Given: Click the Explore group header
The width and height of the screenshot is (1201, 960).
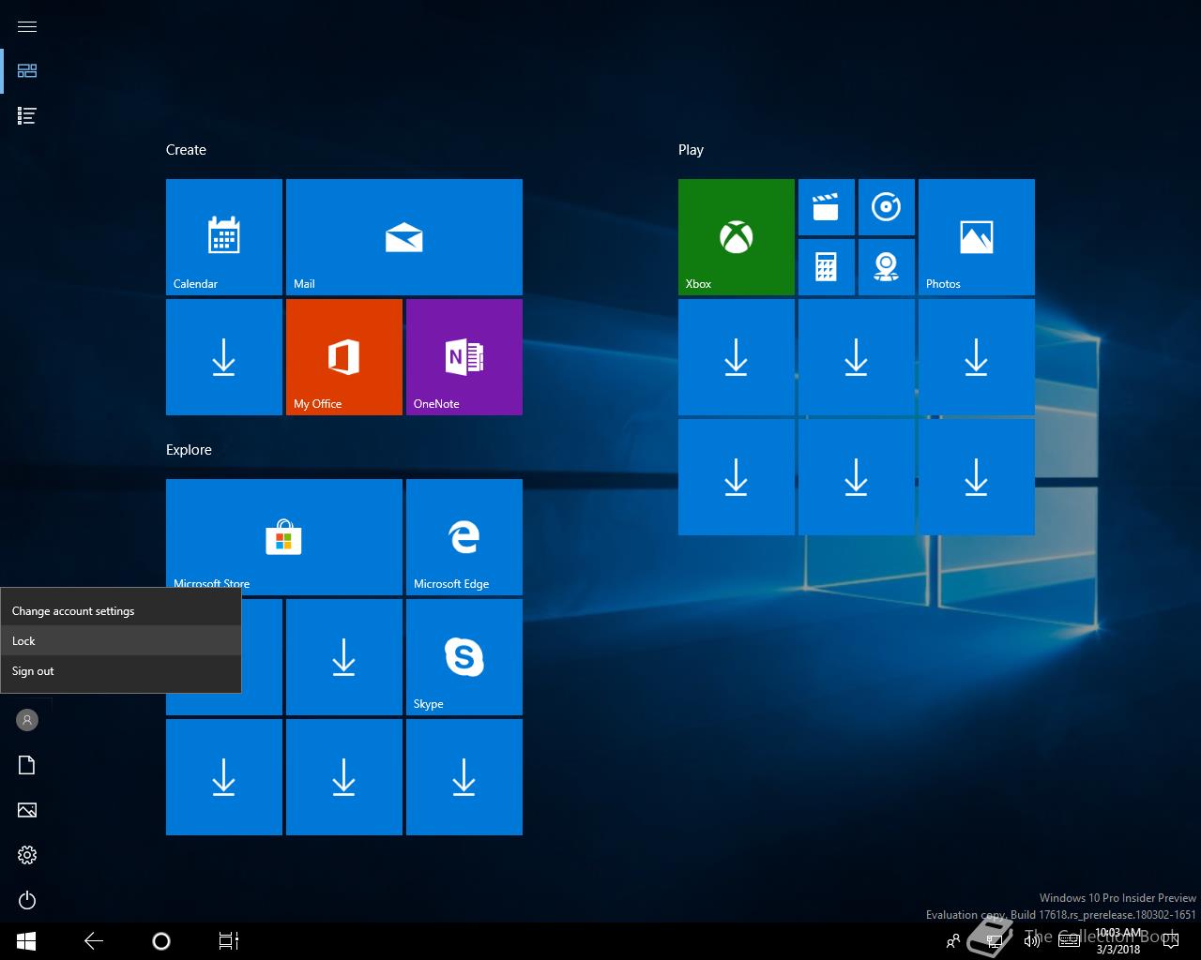Looking at the screenshot, I should [189, 450].
